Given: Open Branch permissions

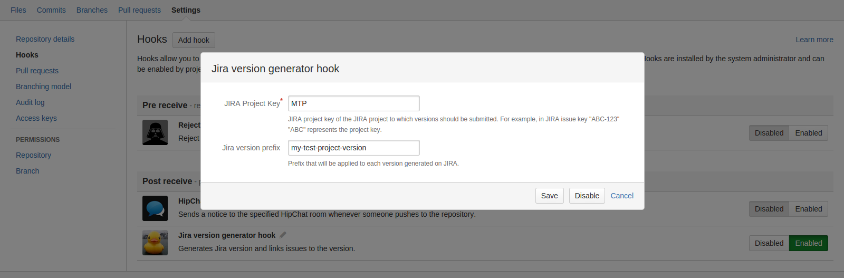Looking at the screenshot, I should click(x=27, y=171).
